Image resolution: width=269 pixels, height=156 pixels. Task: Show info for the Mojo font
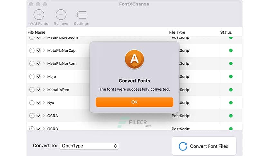click(x=32, y=77)
